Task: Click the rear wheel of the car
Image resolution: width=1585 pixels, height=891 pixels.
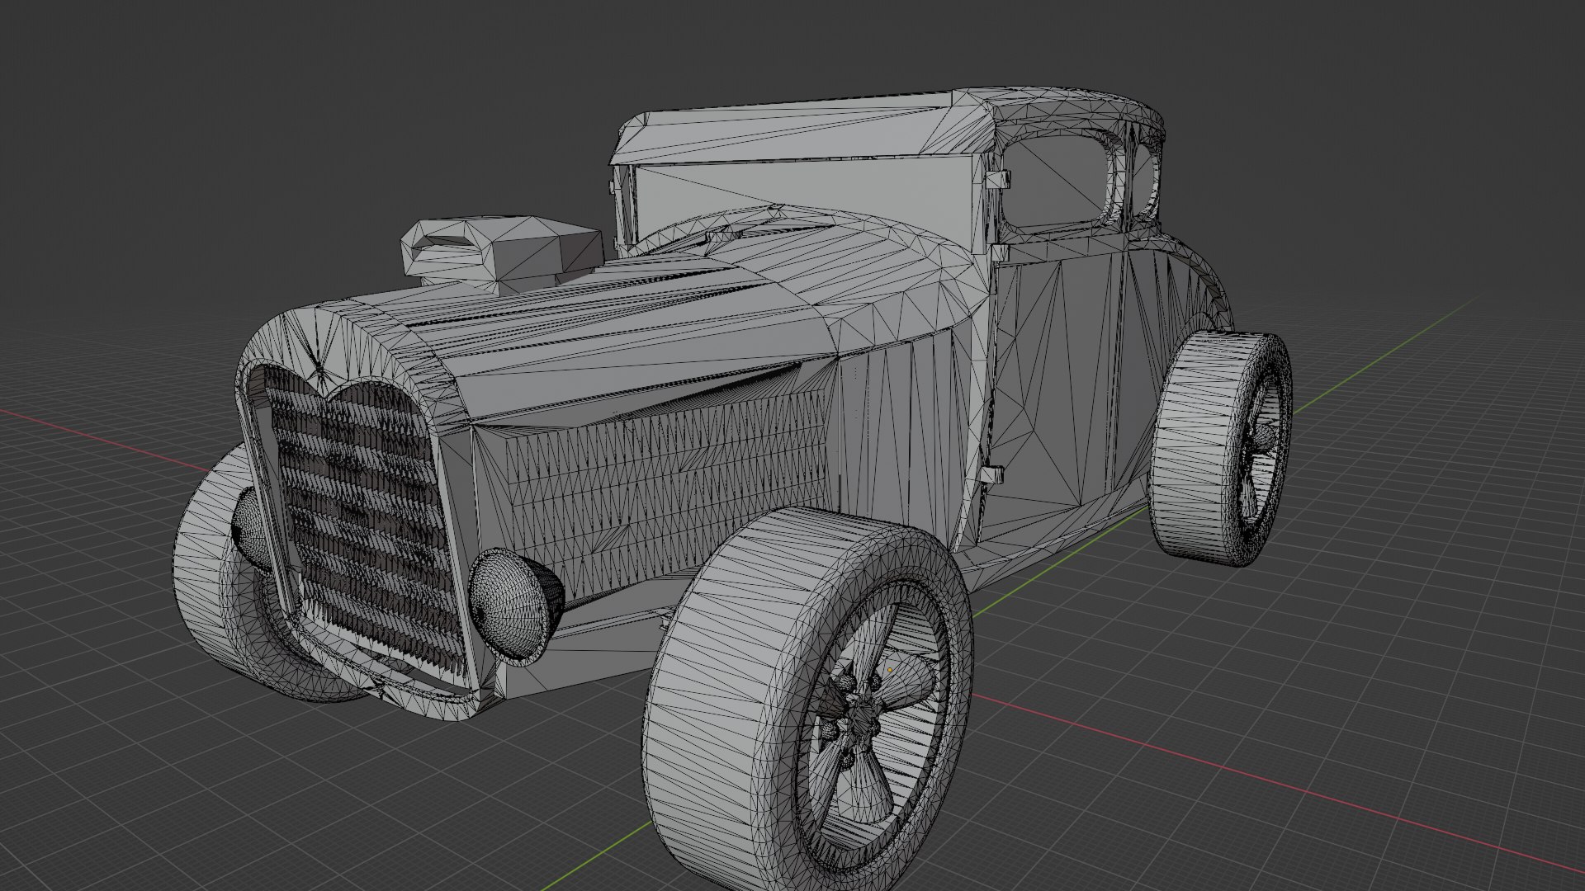Action: pyautogui.click(x=1219, y=449)
